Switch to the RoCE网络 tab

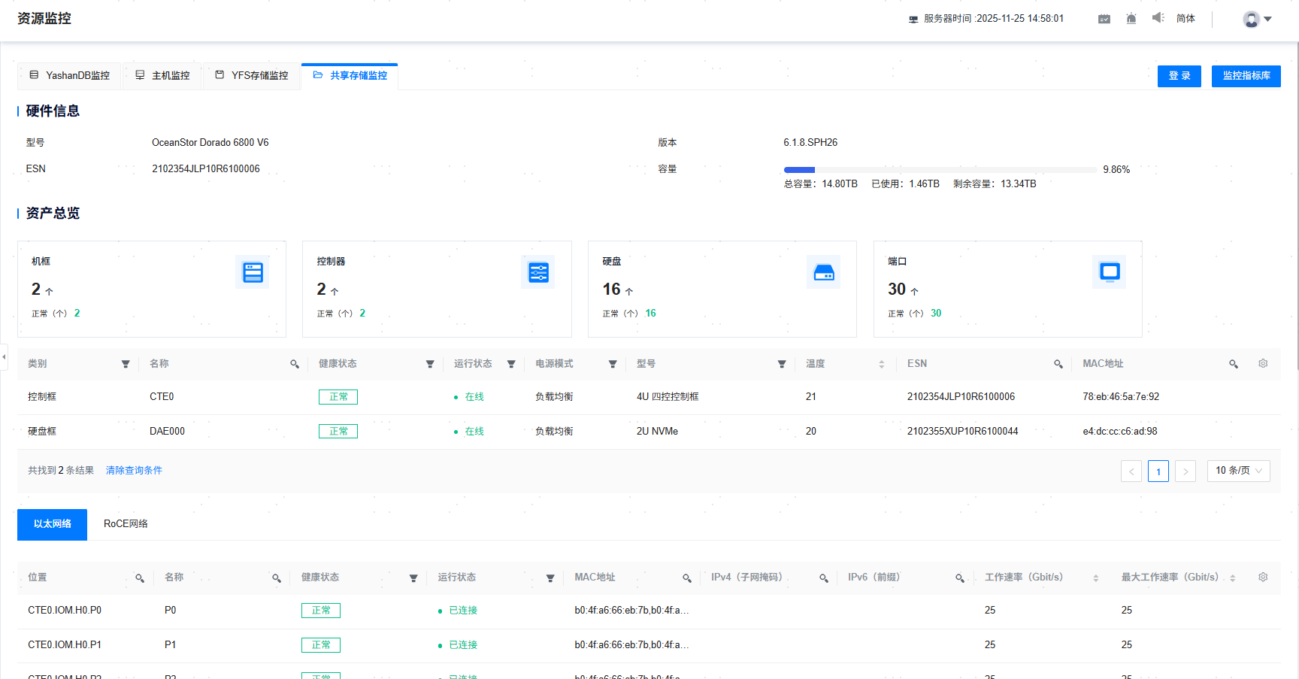[125, 524]
